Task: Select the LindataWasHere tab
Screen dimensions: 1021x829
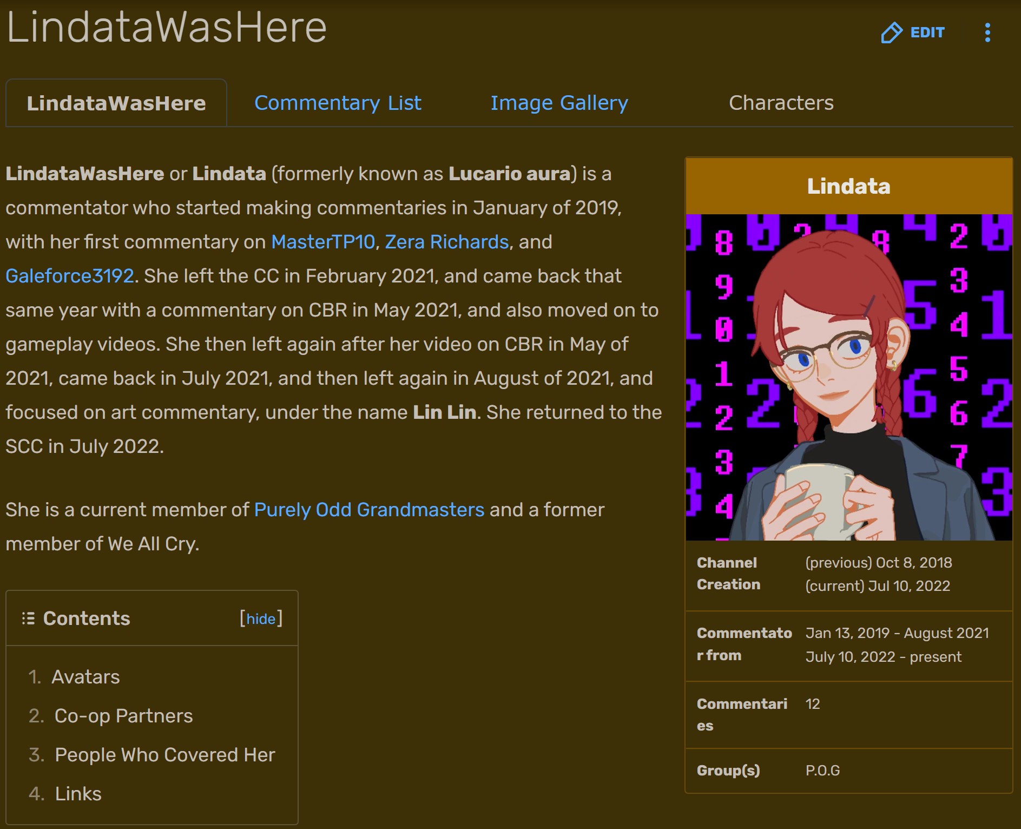Action: tap(116, 103)
